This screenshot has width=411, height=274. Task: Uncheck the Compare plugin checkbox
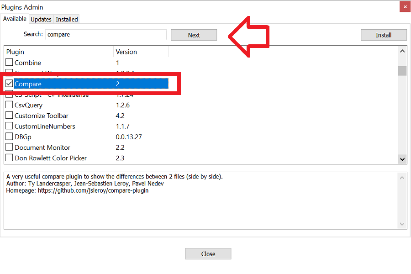tap(9, 84)
